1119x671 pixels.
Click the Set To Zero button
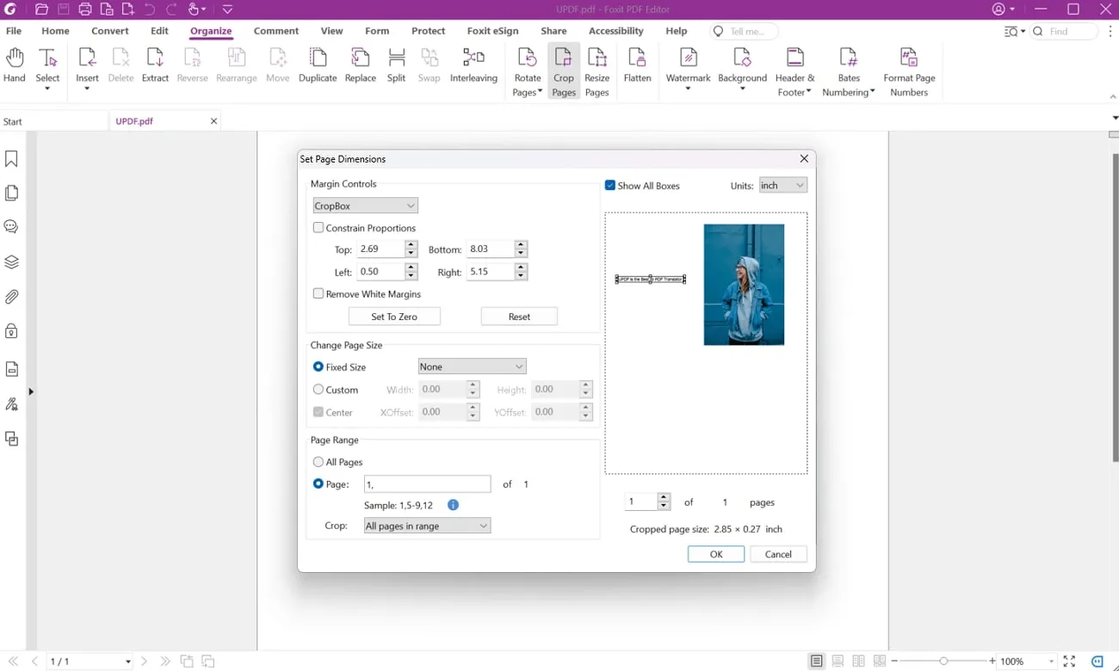click(394, 316)
